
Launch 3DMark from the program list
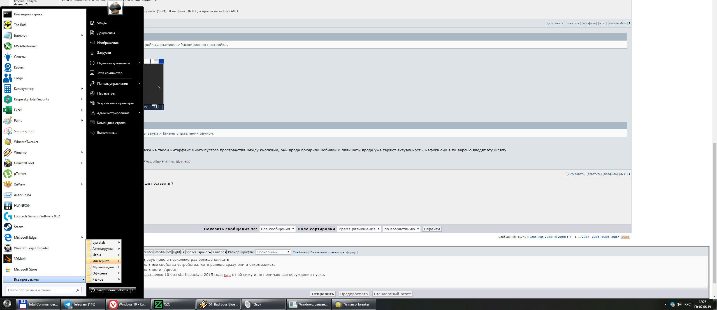20,259
